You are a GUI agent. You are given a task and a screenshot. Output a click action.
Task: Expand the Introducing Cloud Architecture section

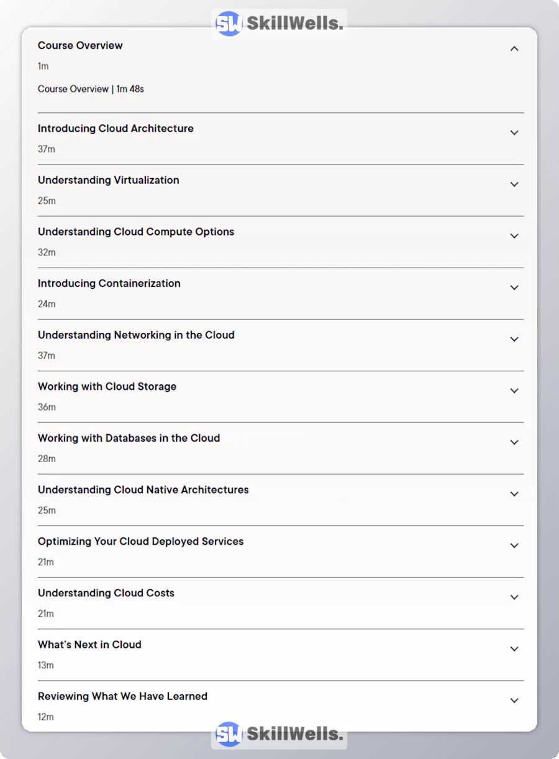point(514,132)
